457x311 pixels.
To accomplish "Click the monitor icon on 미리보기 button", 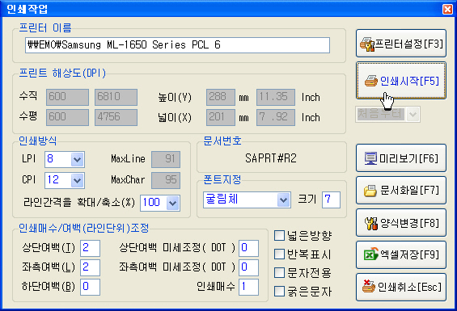I will [370, 158].
